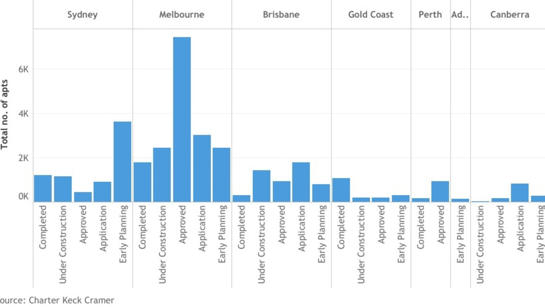
Task: Select the Gold Coast Under Construction bar
Action: (361, 200)
